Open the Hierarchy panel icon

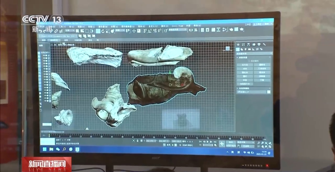pyautogui.click(x=248, y=45)
